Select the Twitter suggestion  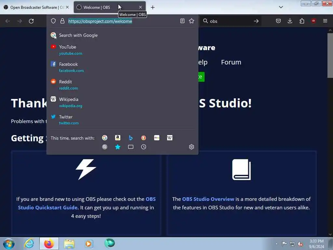[x=122, y=120]
